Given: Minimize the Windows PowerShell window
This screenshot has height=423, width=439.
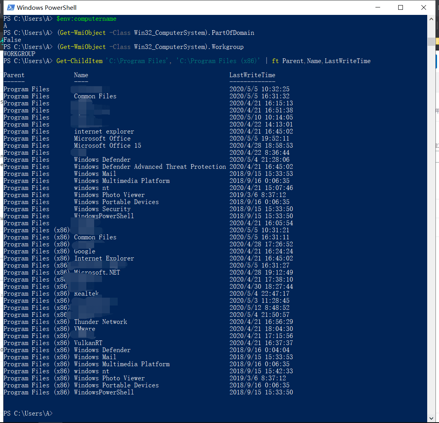Looking at the screenshot, I should pyautogui.click(x=378, y=7).
